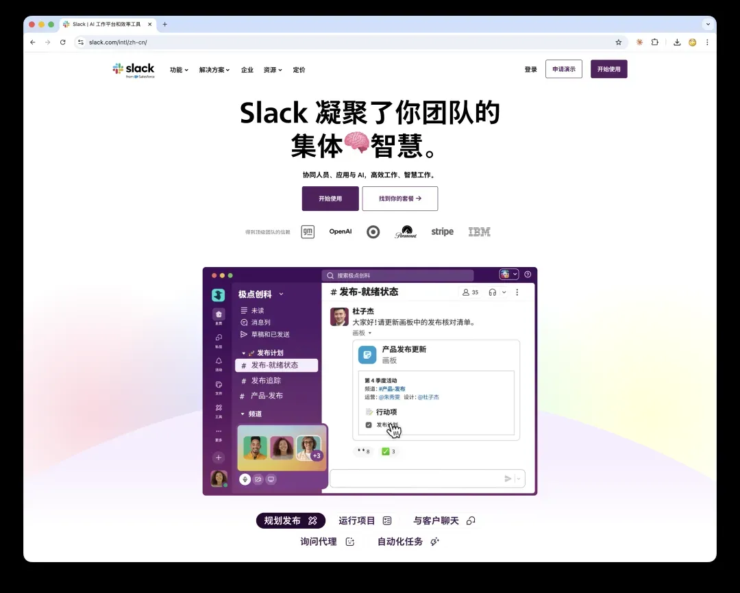Click the 登录 link
Screen dimensions: 740x593
tap(531, 69)
